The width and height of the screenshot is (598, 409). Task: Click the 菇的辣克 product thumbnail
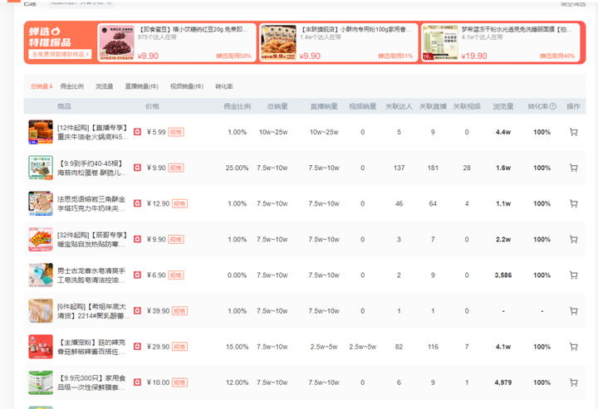tap(41, 347)
